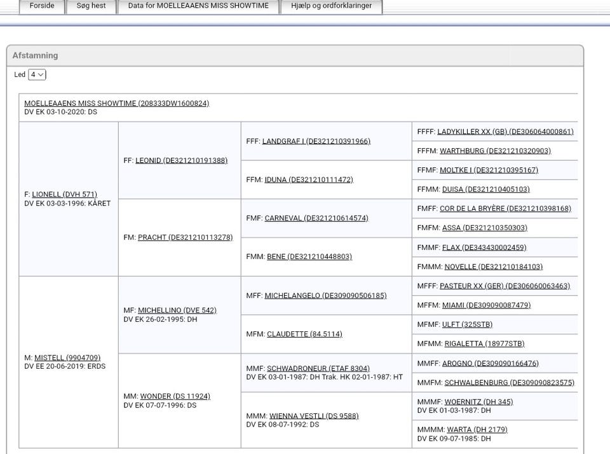Open DUISA (DE321210405103) link
This screenshot has height=454, width=610.
(486, 189)
